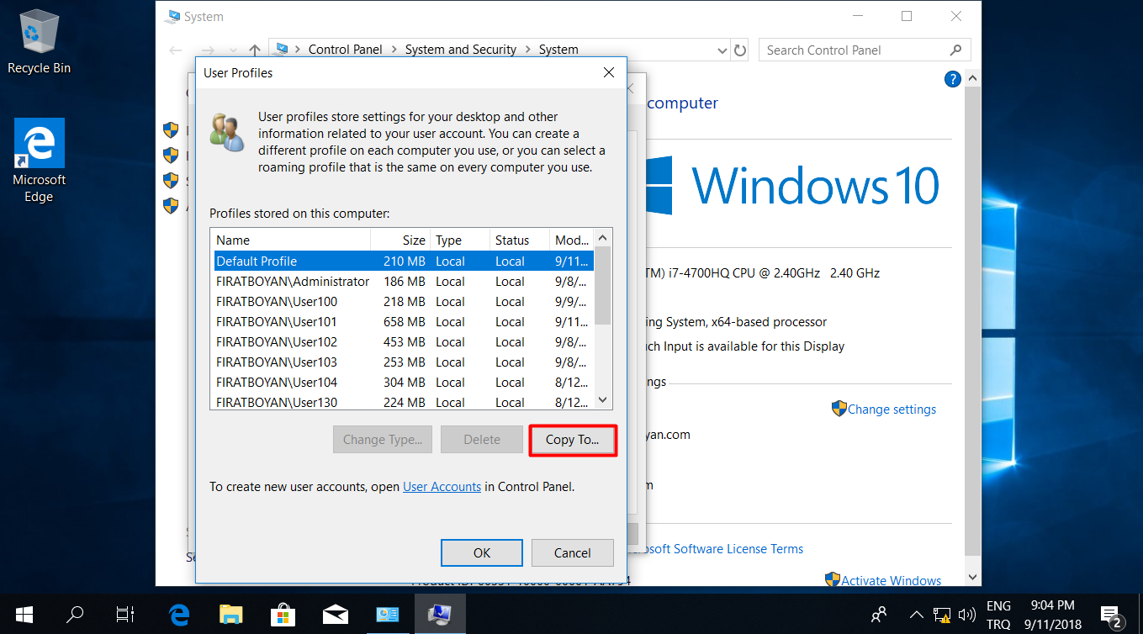Select the FIRATBOYAN\User130 profile
The height and width of the screenshot is (634, 1143).
404,401
